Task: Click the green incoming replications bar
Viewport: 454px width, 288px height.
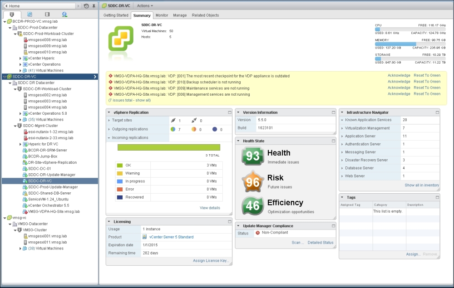Action: (x=169, y=147)
